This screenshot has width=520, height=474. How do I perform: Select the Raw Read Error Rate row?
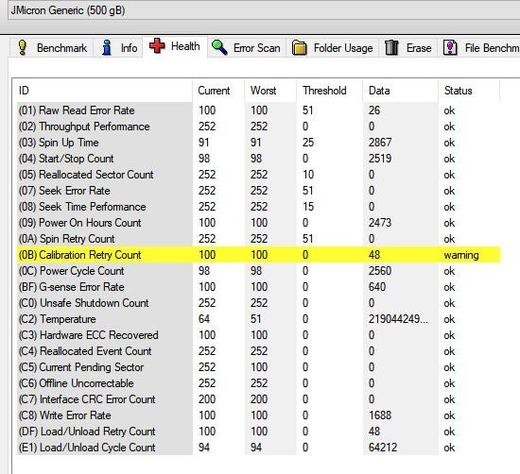pos(259,110)
